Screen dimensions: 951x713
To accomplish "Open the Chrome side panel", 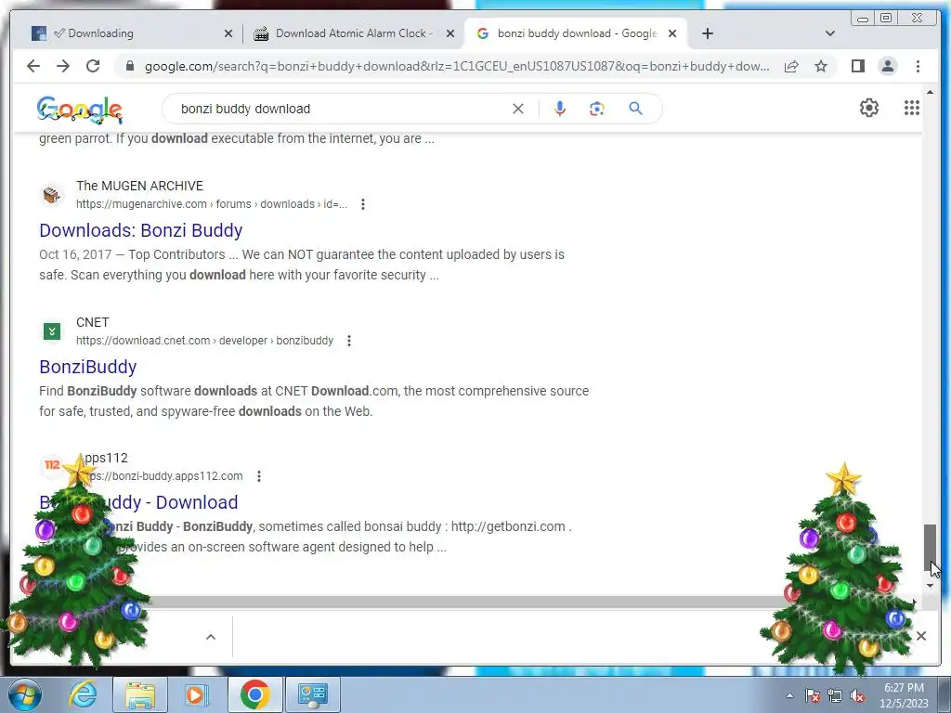I will [857, 66].
